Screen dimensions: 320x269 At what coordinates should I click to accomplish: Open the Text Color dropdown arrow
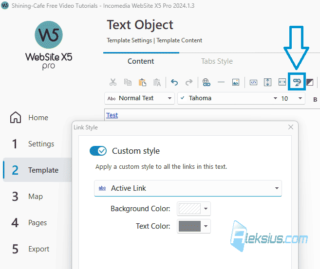[x=206, y=226]
